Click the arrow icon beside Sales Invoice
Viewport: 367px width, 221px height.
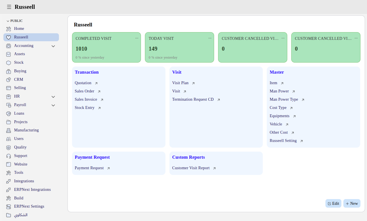coord(102,100)
